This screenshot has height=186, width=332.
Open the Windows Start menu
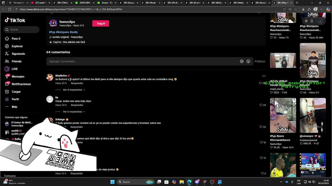(x=112, y=182)
